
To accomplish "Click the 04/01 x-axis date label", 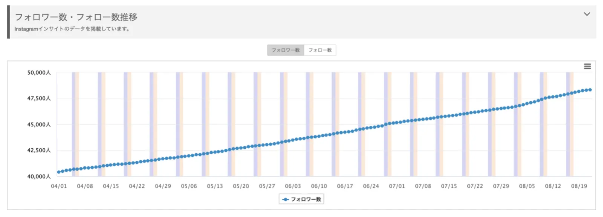I will (x=59, y=186).
